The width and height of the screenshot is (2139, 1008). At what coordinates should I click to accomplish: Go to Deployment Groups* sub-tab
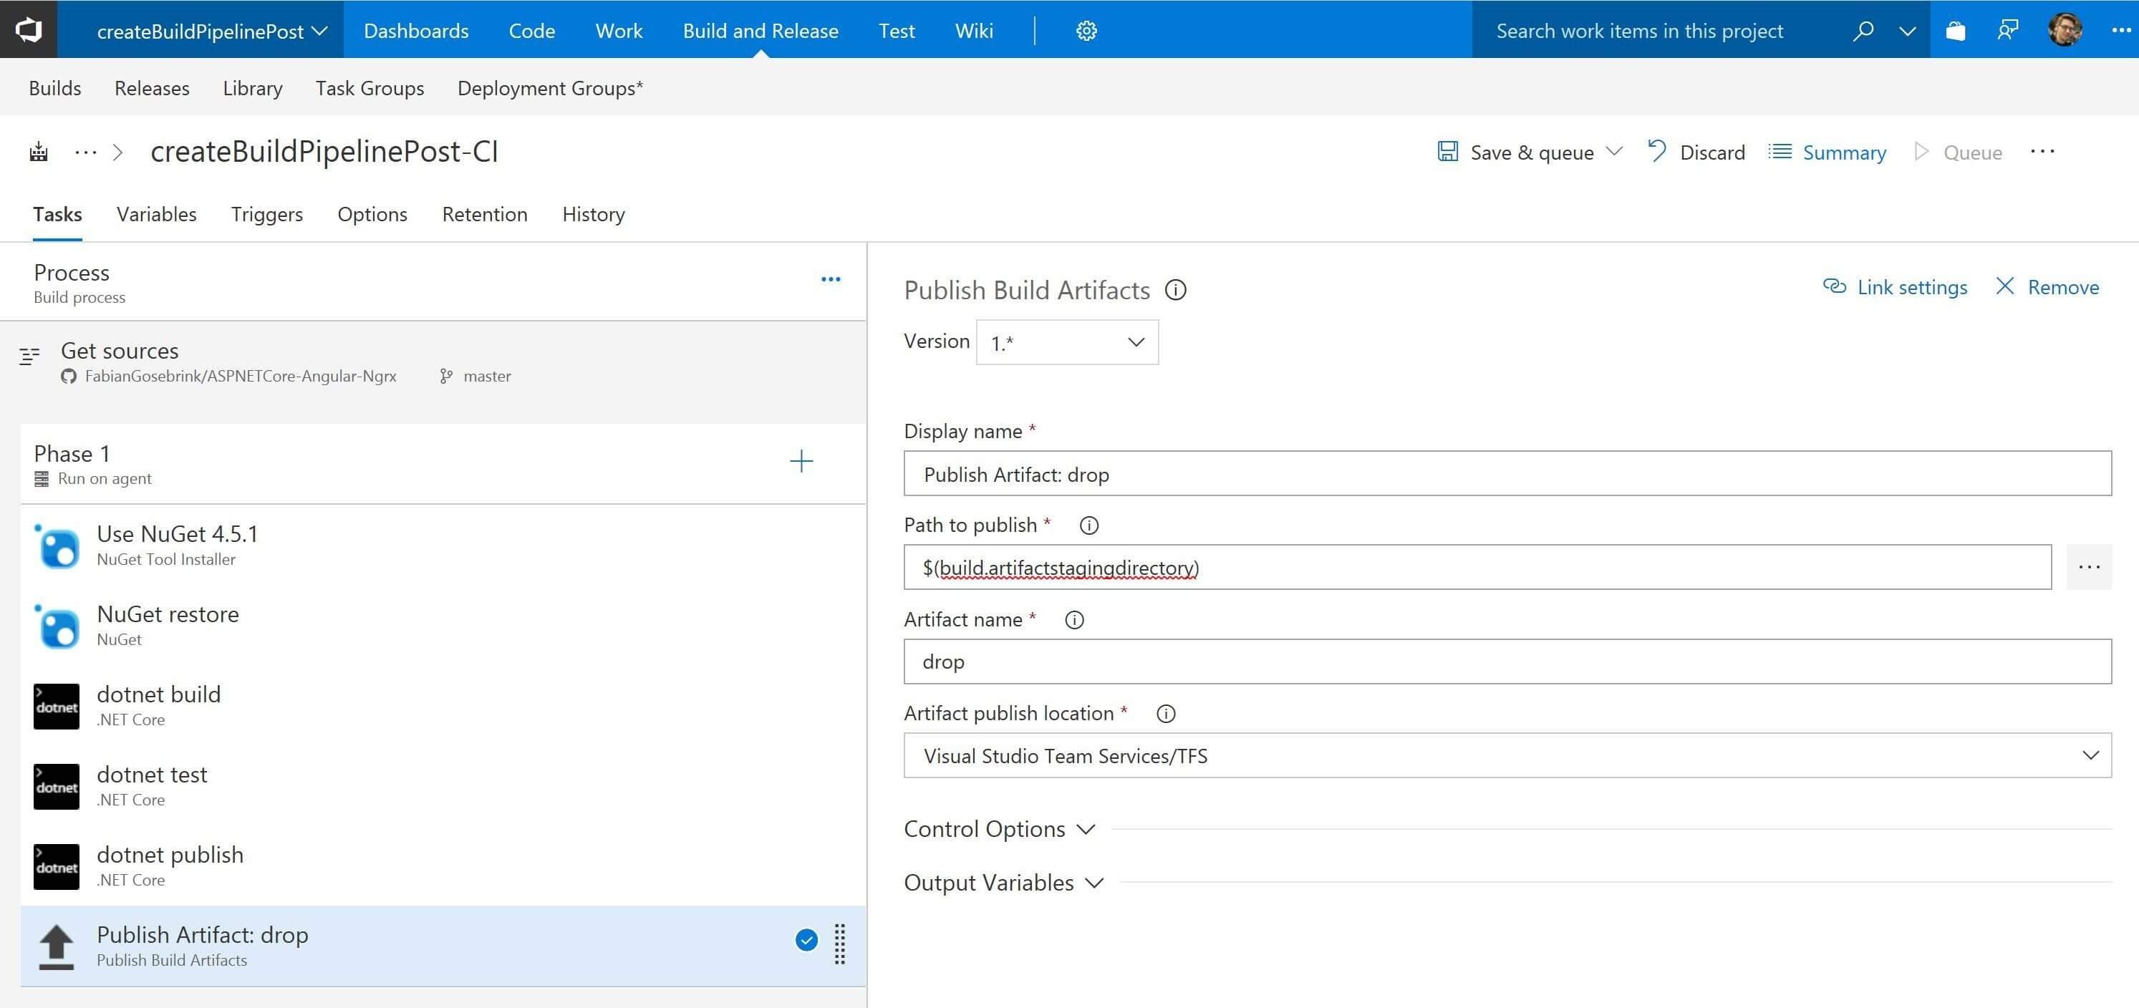click(x=550, y=88)
